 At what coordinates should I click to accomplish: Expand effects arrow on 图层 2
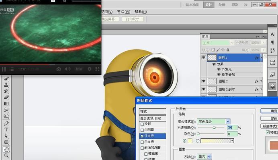pyautogui.click(x=261, y=81)
